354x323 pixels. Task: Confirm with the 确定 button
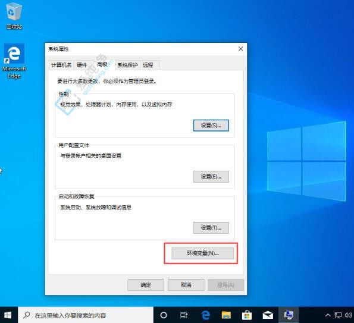[146, 285]
